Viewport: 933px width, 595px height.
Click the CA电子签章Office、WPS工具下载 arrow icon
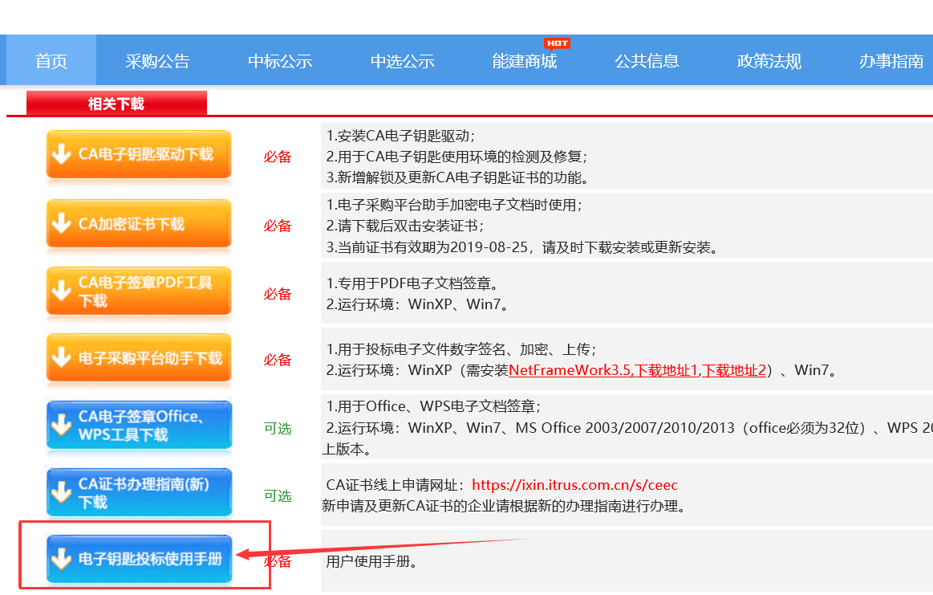click(61, 426)
